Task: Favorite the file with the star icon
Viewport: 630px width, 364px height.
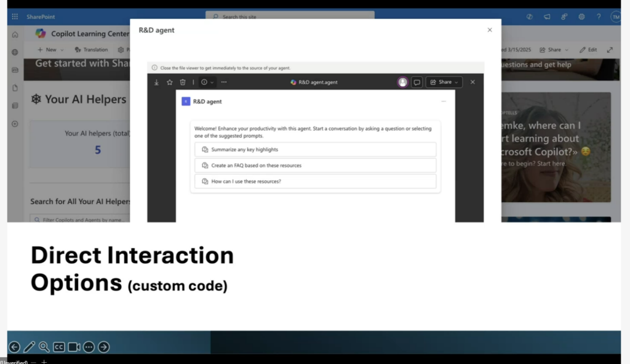Action: click(x=170, y=82)
